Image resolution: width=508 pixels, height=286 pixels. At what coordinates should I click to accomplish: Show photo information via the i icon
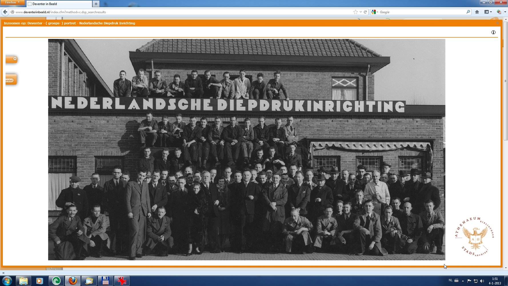493,32
